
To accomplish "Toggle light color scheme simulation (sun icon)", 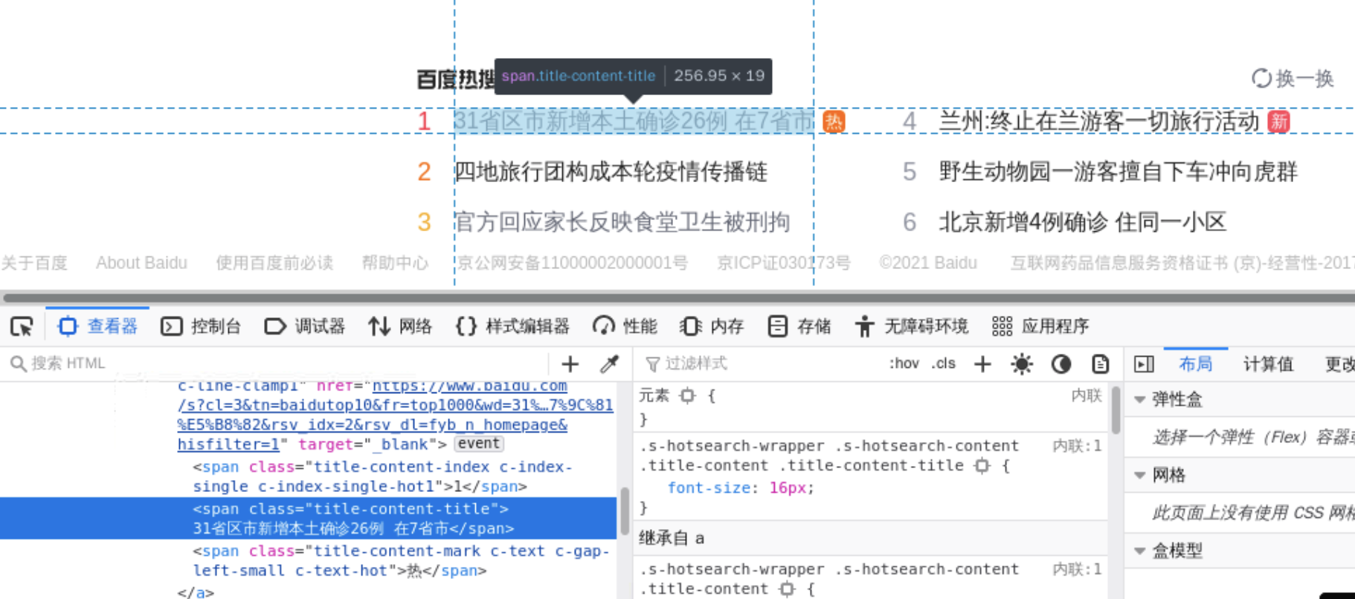I will [x=1022, y=363].
